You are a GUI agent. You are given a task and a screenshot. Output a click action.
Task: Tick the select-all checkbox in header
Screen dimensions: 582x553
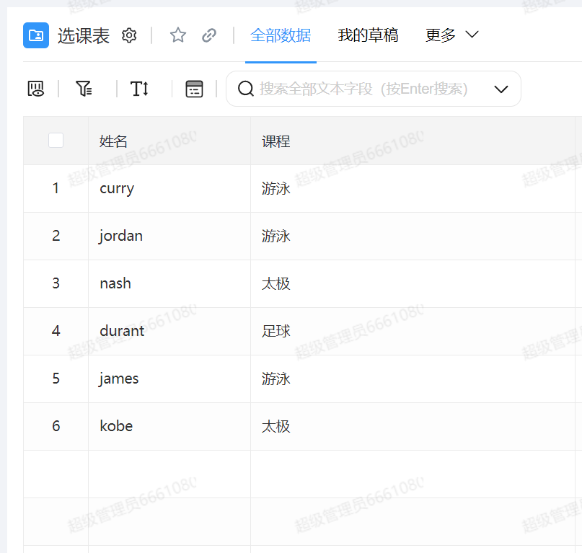click(56, 141)
